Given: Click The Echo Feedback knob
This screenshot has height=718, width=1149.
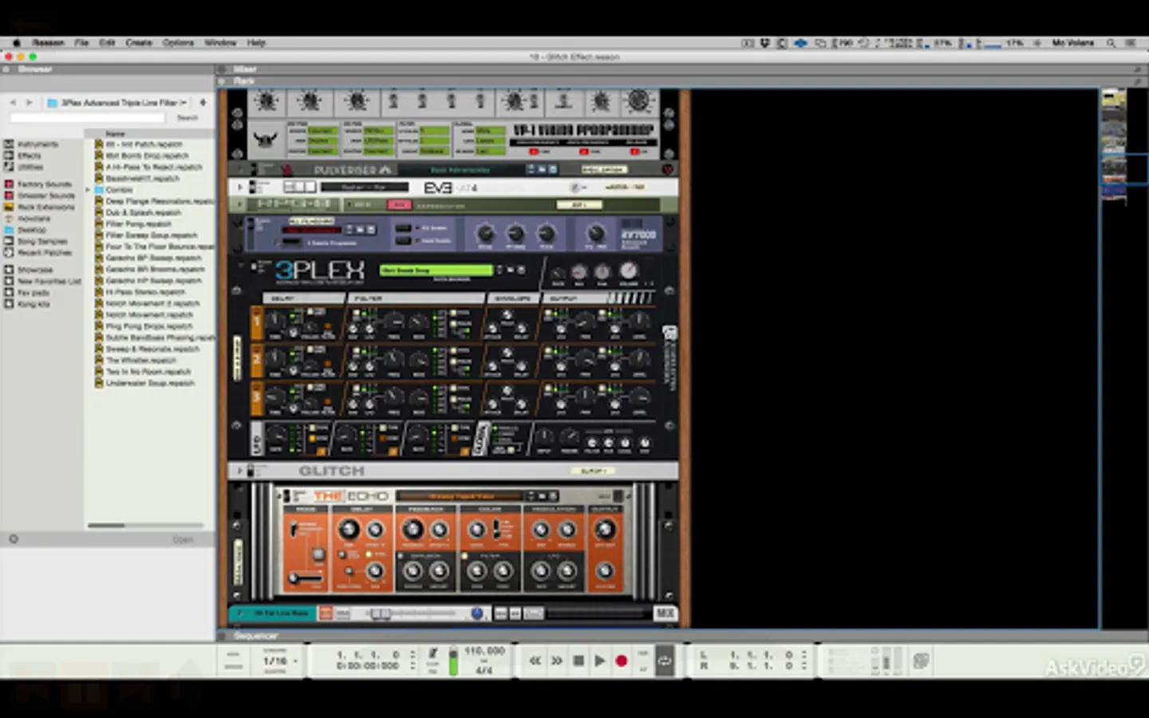Looking at the screenshot, I should (413, 529).
